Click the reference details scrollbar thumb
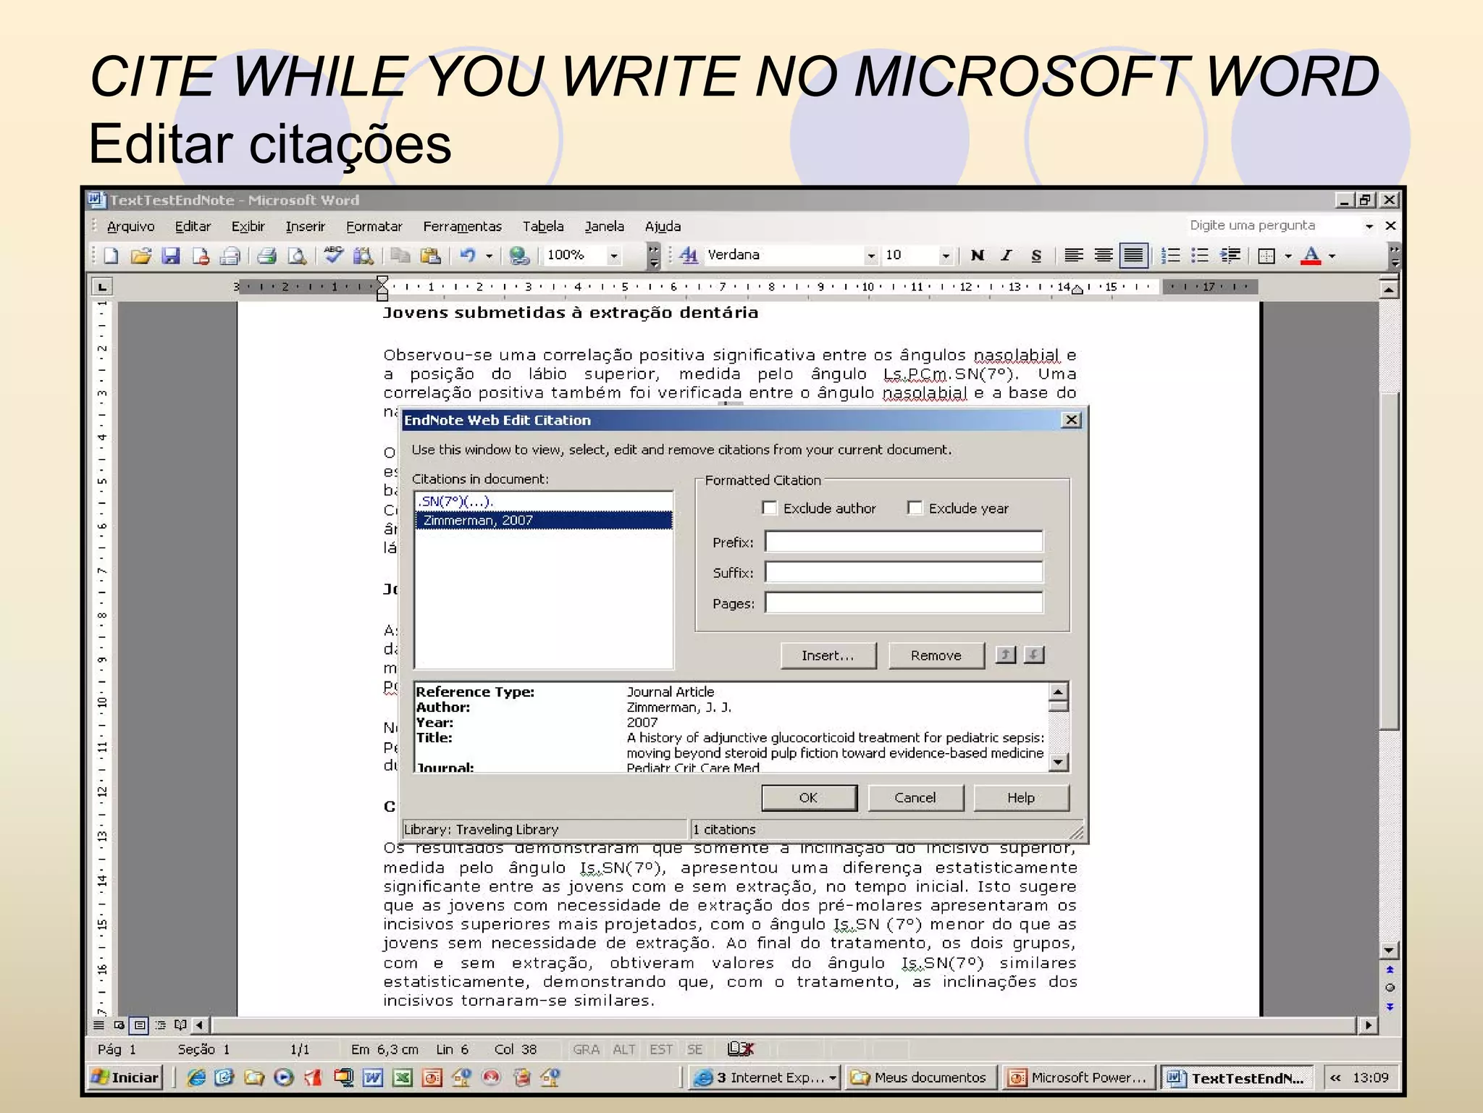Viewport: 1483px width, 1113px height. 1058,707
